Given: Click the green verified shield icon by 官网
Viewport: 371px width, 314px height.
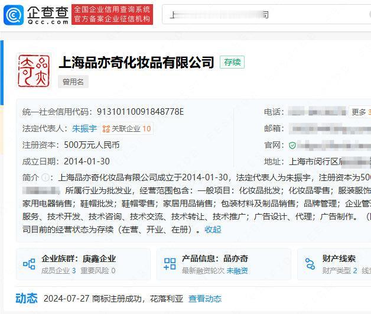Looking at the screenshot, I should (292, 145).
